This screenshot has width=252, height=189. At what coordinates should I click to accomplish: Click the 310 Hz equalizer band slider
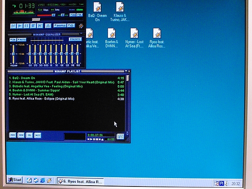[40, 54]
